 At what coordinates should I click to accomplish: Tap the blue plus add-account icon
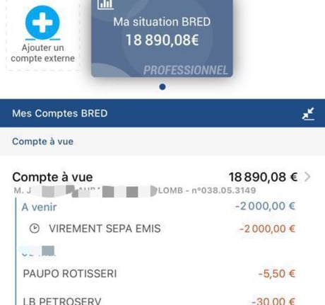pyautogui.click(x=42, y=23)
